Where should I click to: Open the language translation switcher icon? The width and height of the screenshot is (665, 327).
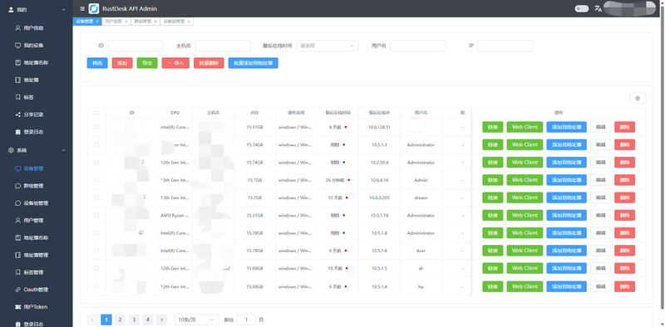(x=598, y=8)
